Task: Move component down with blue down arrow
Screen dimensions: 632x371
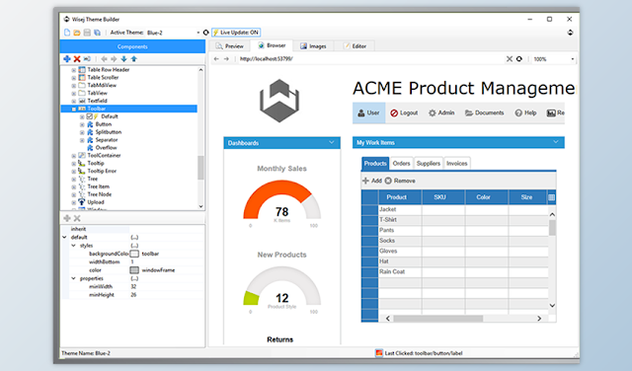Action: (x=123, y=59)
